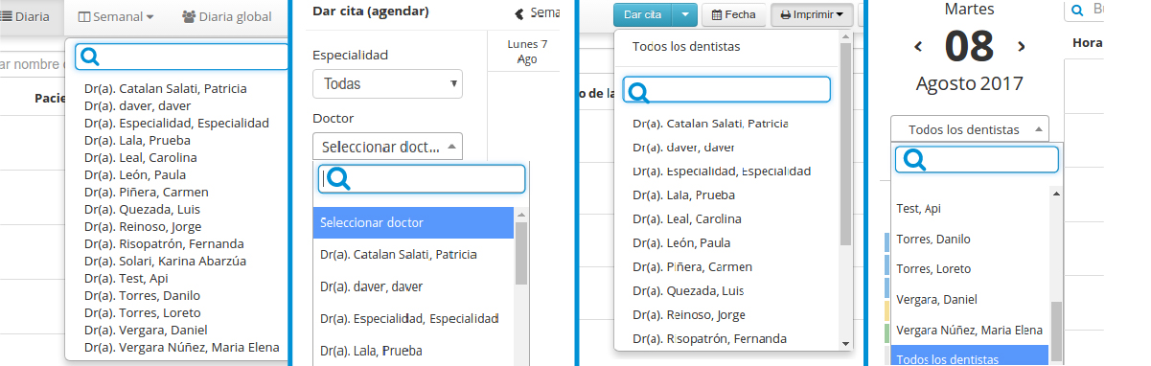The width and height of the screenshot is (1151, 366).
Task: Open the Seleccionar doctor combo box
Action: tap(387, 147)
